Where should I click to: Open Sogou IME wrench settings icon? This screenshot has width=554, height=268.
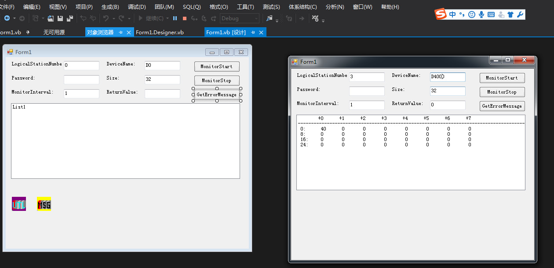tap(520, 14)
